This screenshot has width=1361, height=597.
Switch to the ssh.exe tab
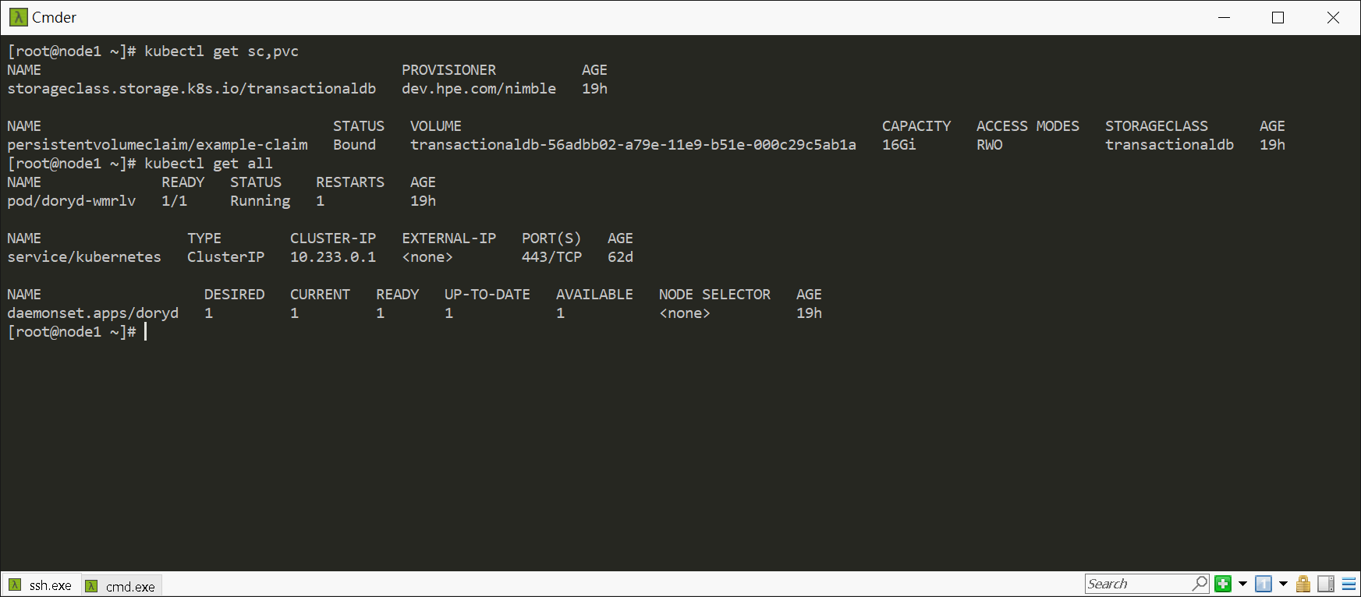50,585
